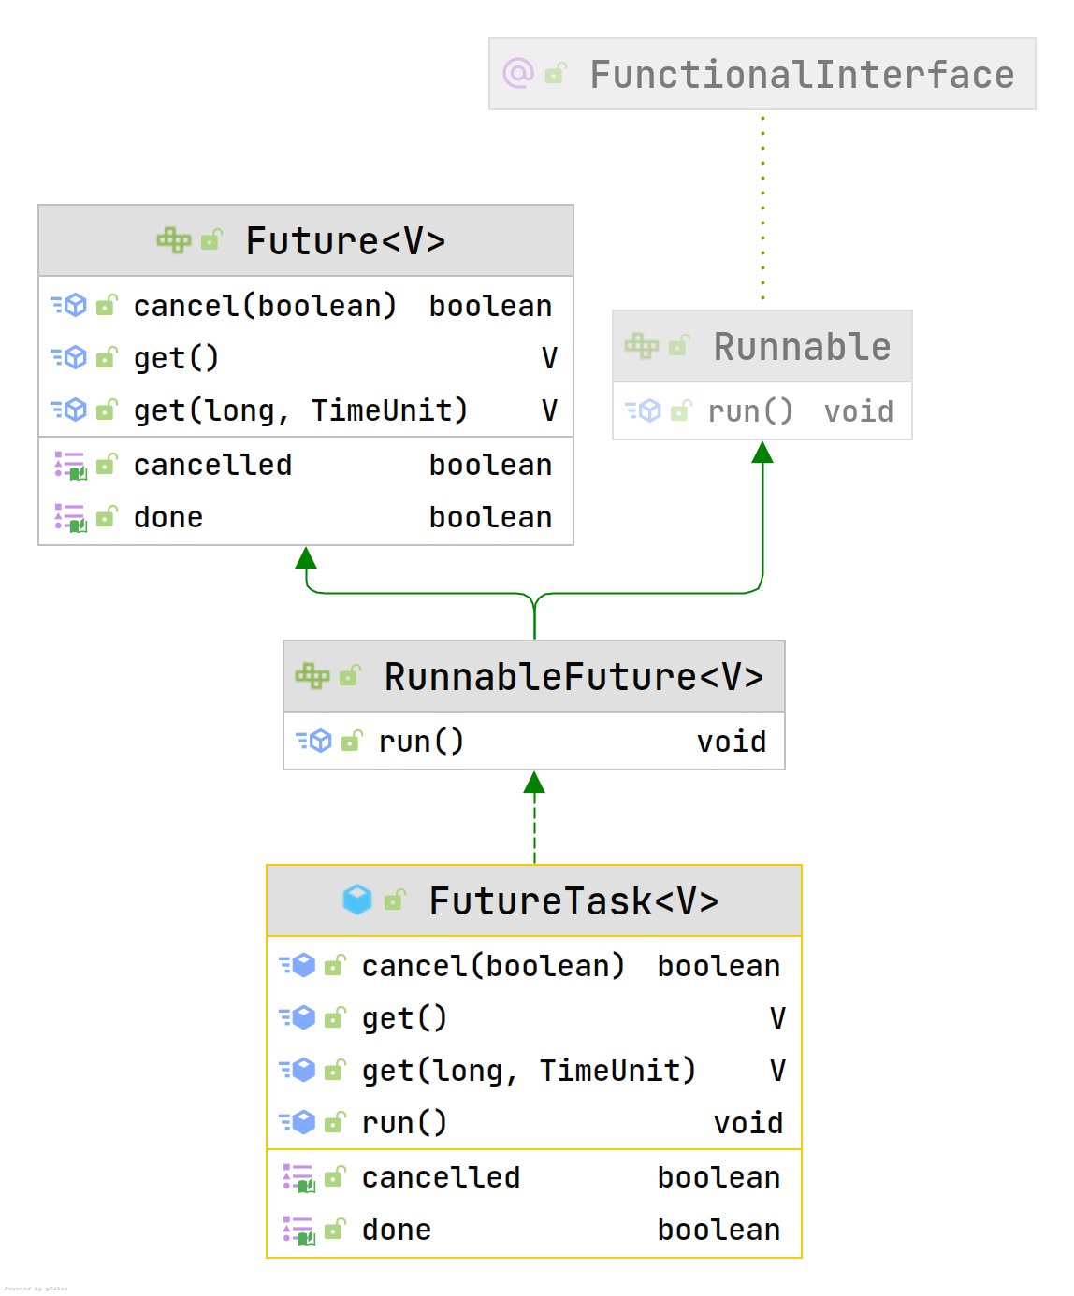
Task: Select the RunnableFuture<V> node title
Action: coord(573,677)
